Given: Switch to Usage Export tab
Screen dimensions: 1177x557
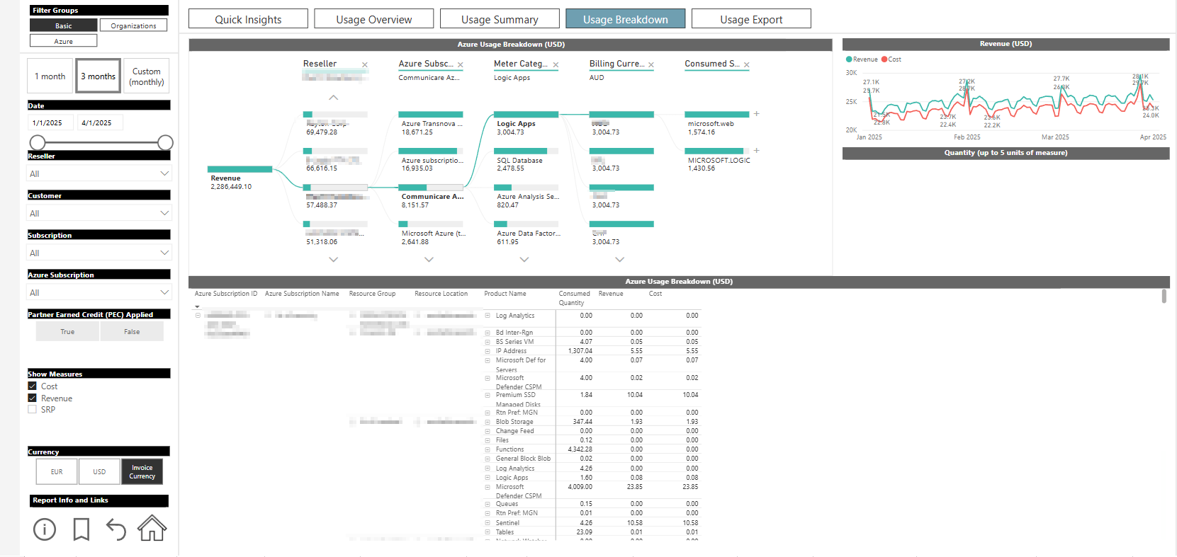Looking at the screenshot, I should tap(751, 19).
